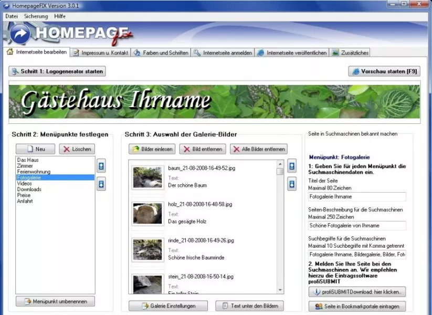The height and width of the screenshot is (315, 432).
Task: Remove all images with Alle Bilder entfernen
Action: point(259,149)
